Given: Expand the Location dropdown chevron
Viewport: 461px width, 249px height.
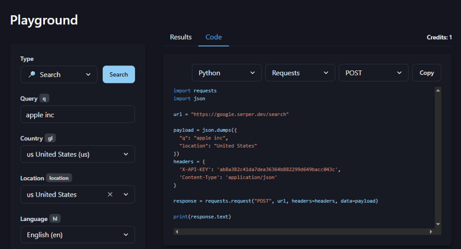Looking at the screenshot, I should tap(126, 194).
